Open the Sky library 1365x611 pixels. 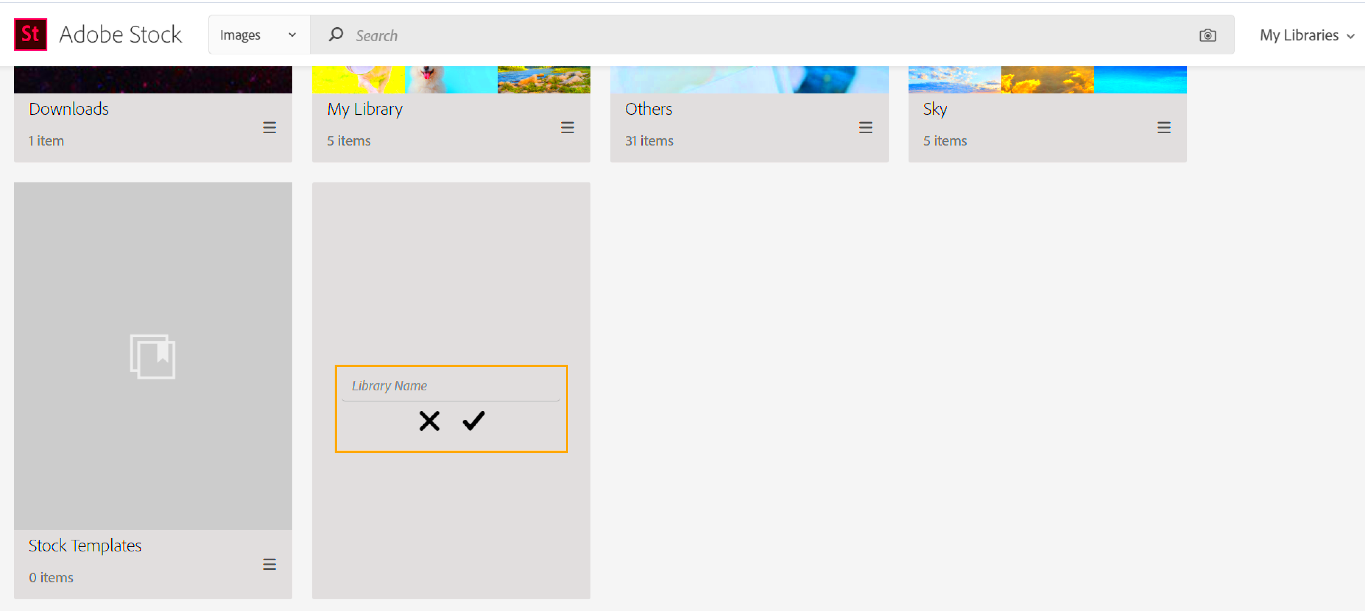tap(935, 109)
